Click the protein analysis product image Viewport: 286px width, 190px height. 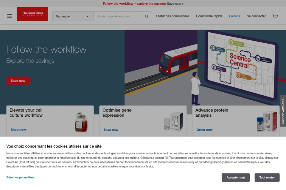[x=267, y=121]
